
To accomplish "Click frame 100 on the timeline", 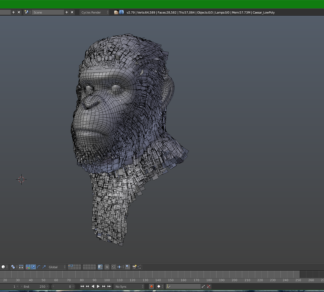I will 107,280.
